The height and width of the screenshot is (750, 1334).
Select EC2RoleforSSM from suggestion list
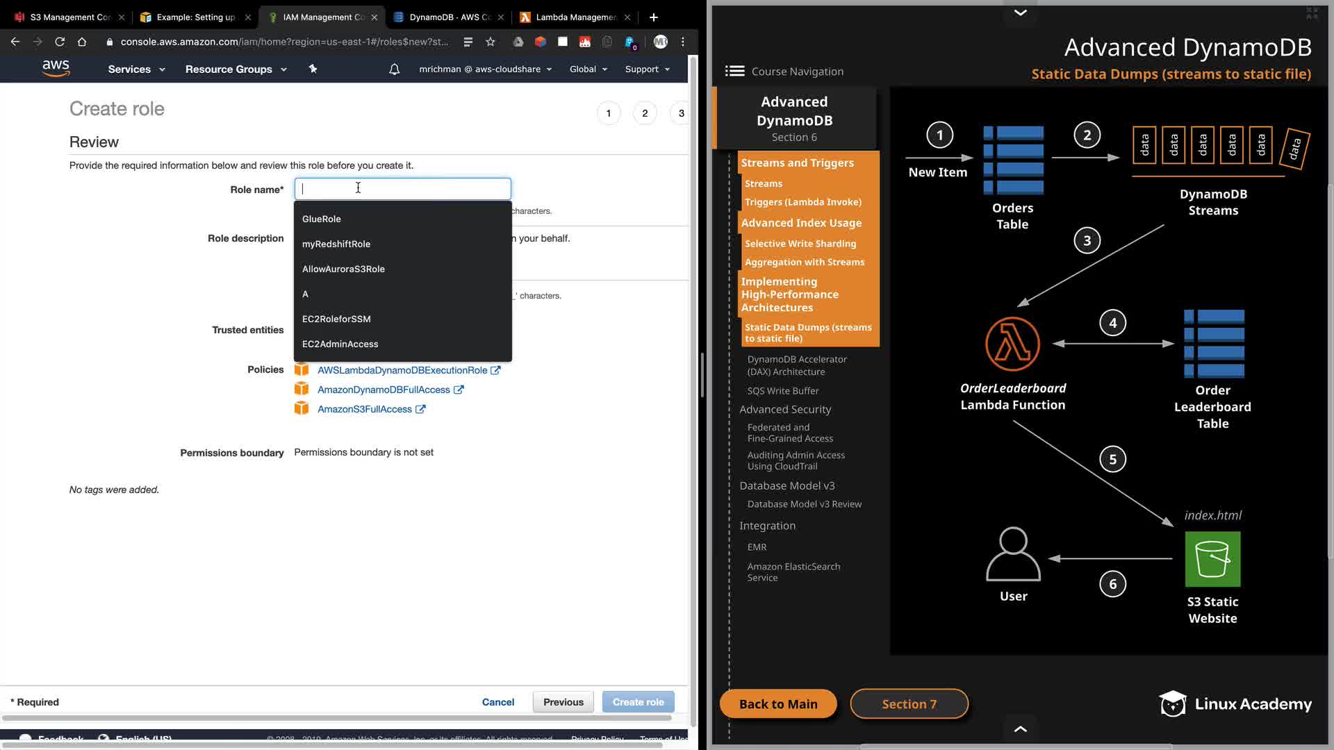click(336, 319)
